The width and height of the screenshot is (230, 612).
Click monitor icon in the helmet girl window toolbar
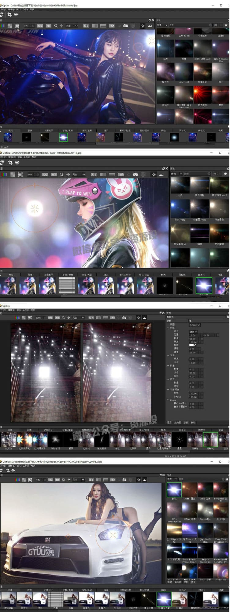click(143, 174)
